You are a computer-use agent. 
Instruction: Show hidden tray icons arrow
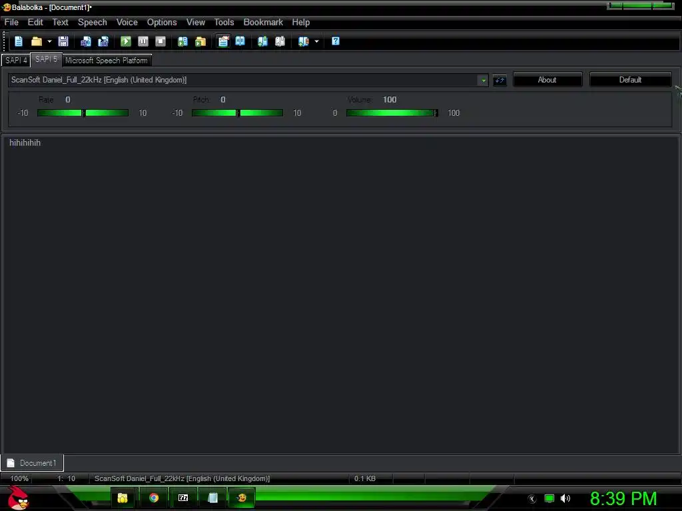pyautogui.click(x=532, y=499)
